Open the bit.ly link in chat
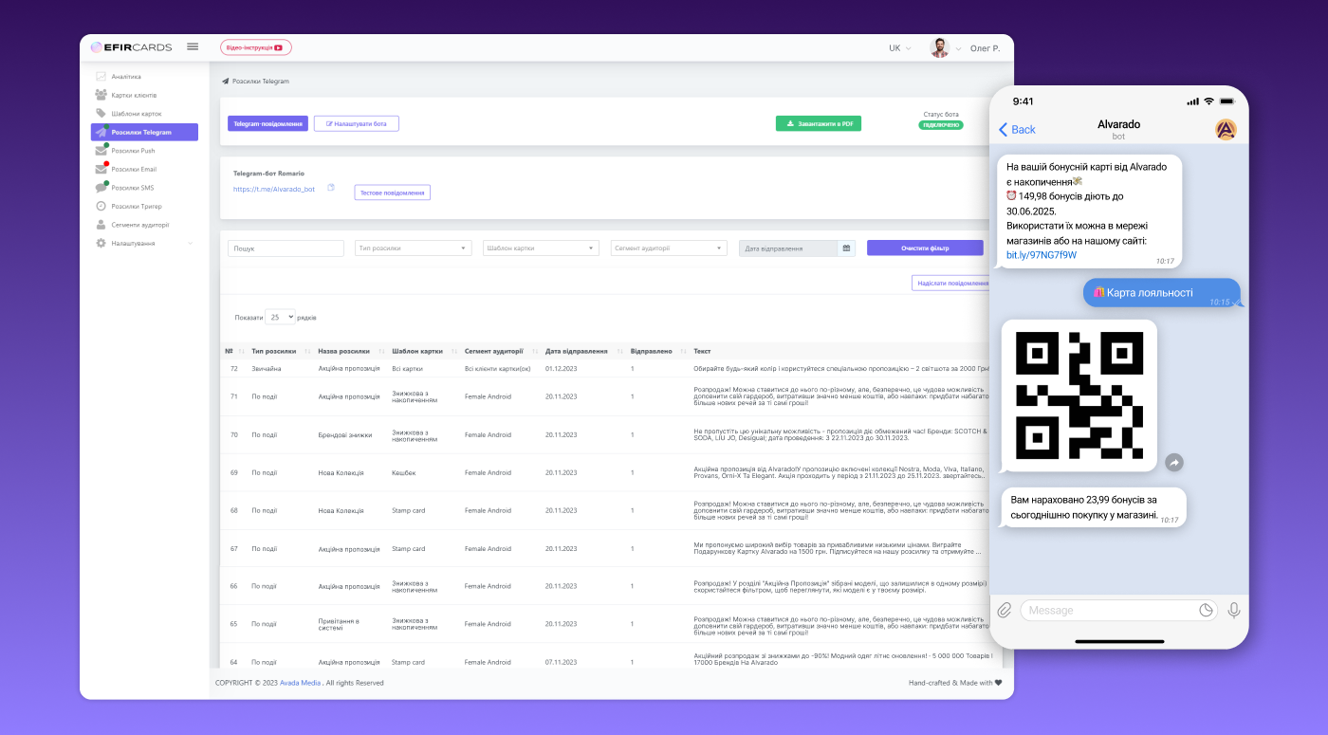The height and width of the screenshot is (735, 1328). pos(1042,255)
